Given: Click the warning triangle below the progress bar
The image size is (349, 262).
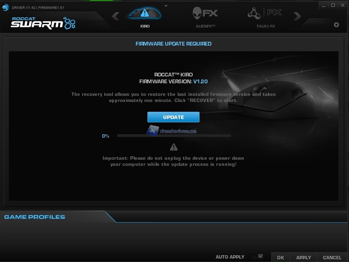Looking at the screenshot, I should pyautogui.click(x=174, y=147).
